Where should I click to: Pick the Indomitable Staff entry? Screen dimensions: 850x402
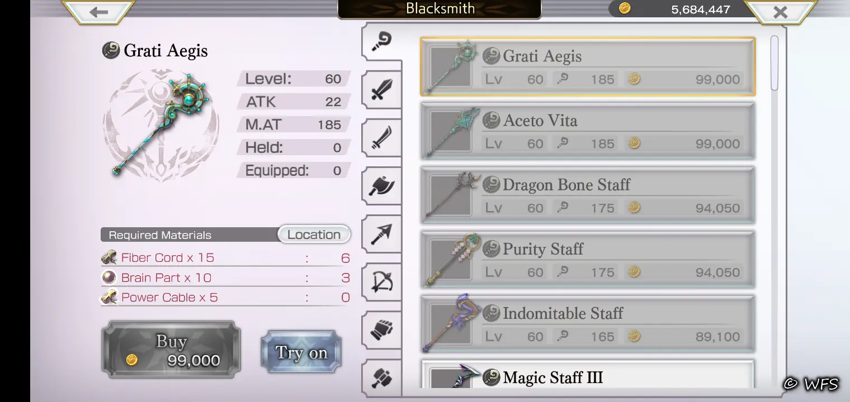(x=588, y=324)
